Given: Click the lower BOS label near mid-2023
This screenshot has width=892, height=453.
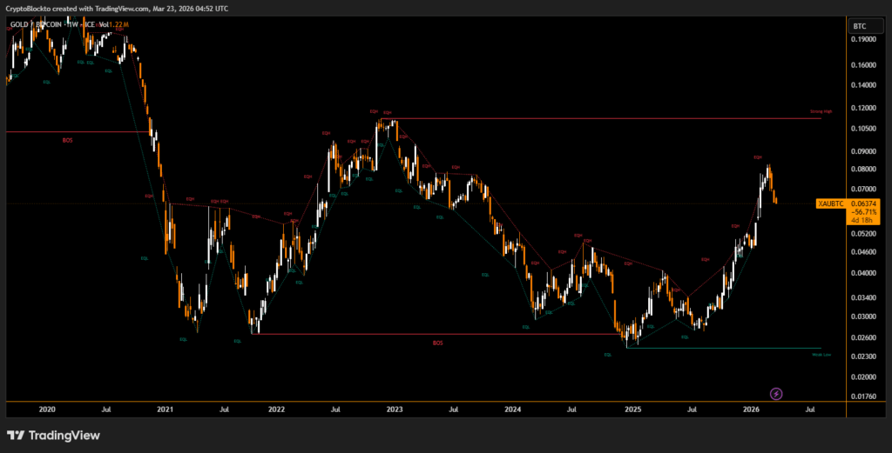Looking at the screenshot, I should (x=438, y=343).
